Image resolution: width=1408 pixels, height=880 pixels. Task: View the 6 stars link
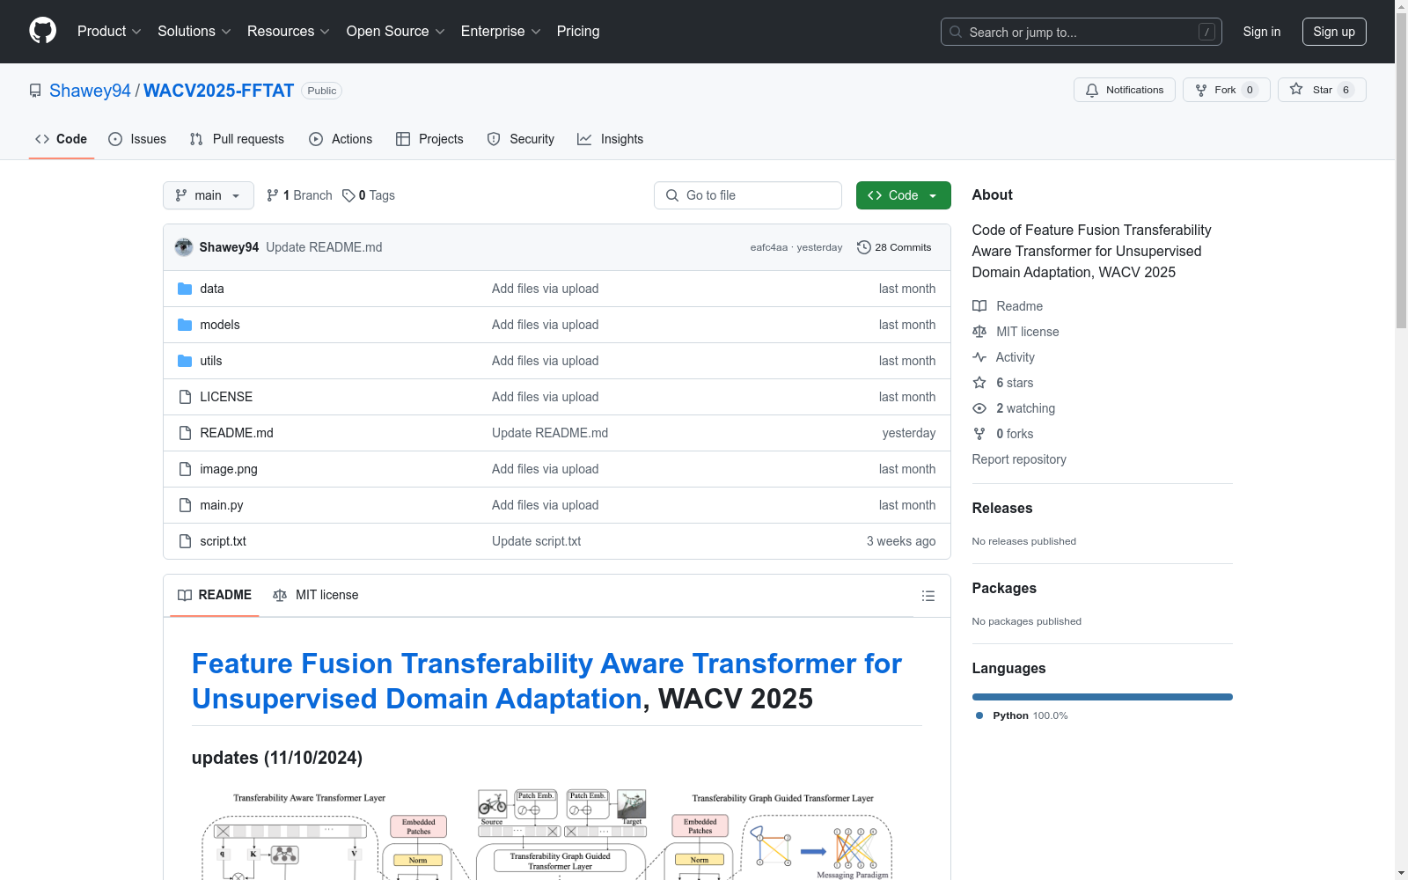point(1003,383)
